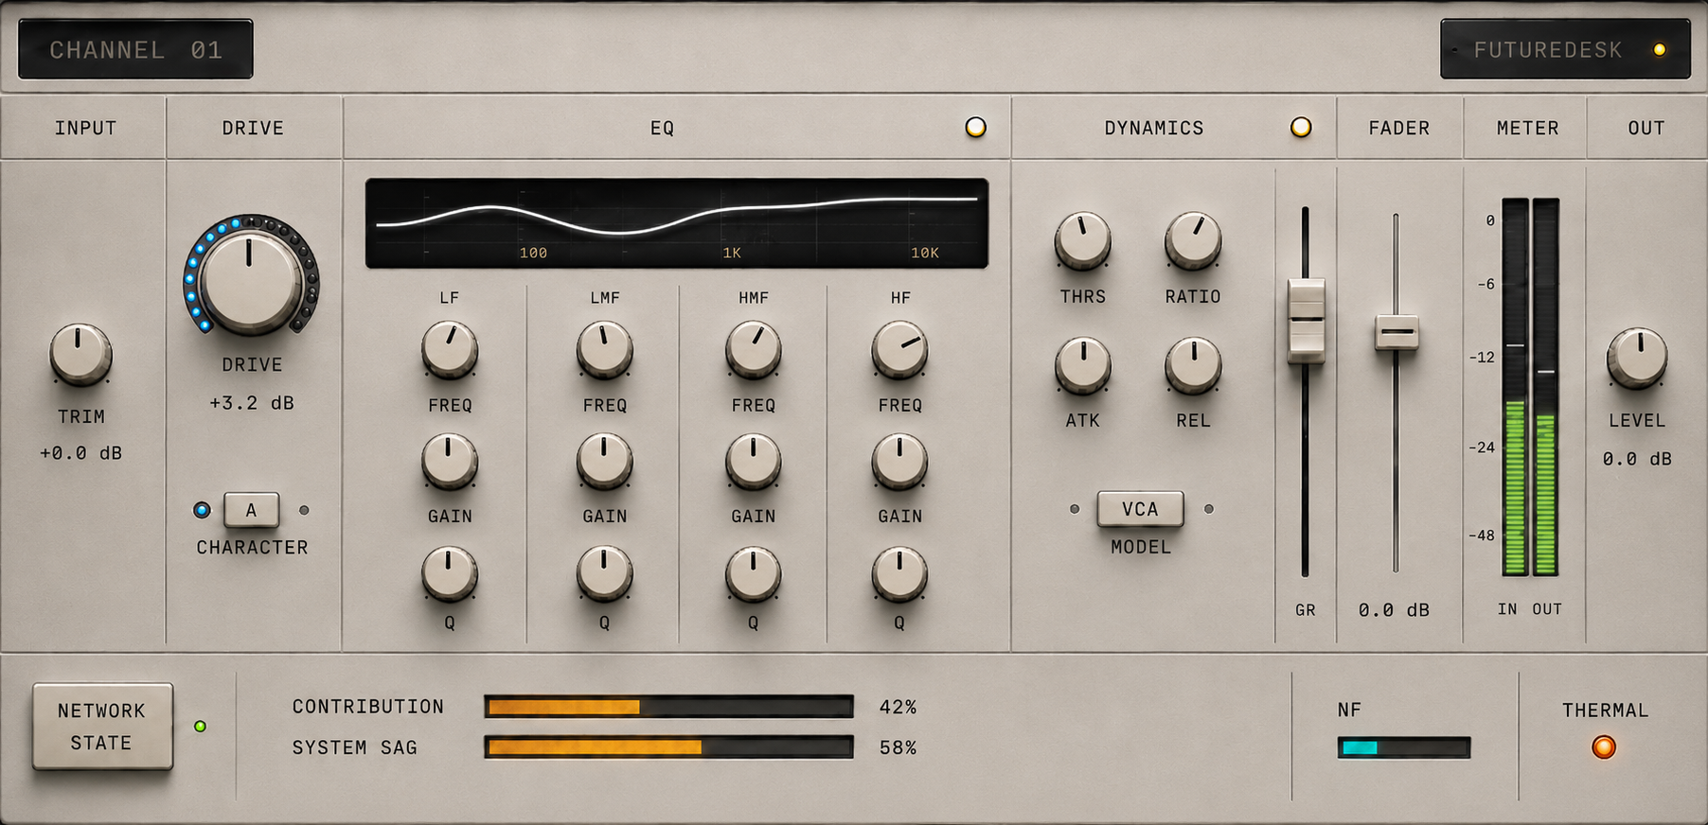Toggle the DYNAMICS section enable LED

coord(1301,127)
